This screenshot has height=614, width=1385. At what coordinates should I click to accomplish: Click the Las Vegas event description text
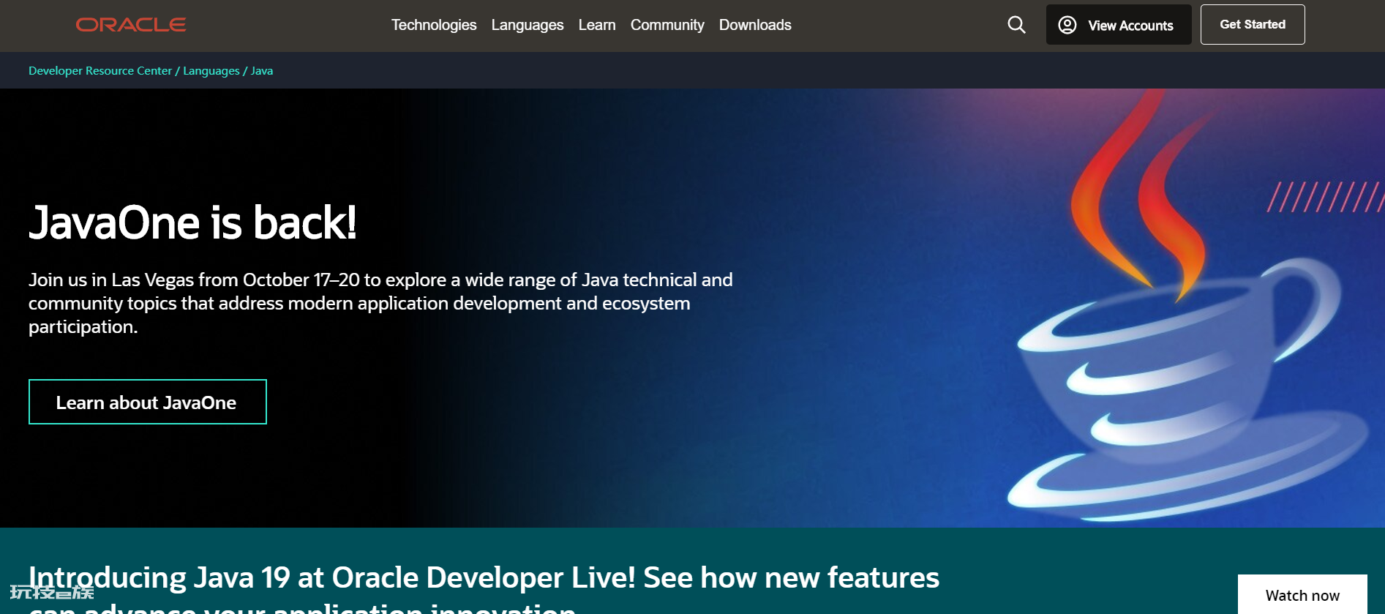point(380,303)
